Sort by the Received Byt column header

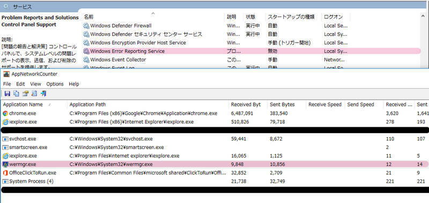[x=248, y=105]
